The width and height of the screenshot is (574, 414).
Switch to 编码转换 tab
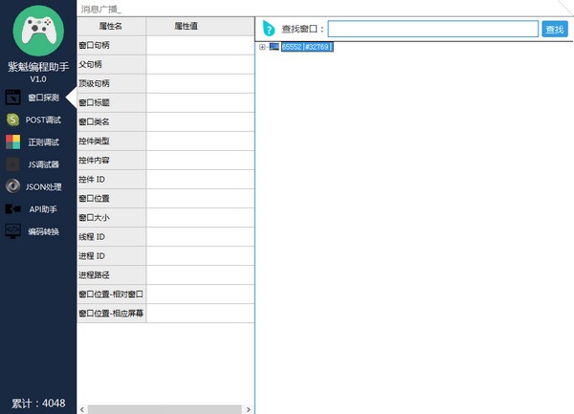pos(44,231)
